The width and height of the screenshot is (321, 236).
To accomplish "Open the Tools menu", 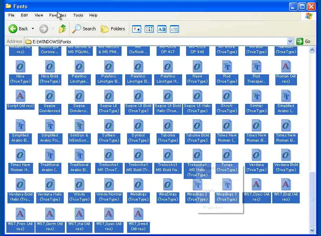I will pyautogui.click(x=78, y=15).
